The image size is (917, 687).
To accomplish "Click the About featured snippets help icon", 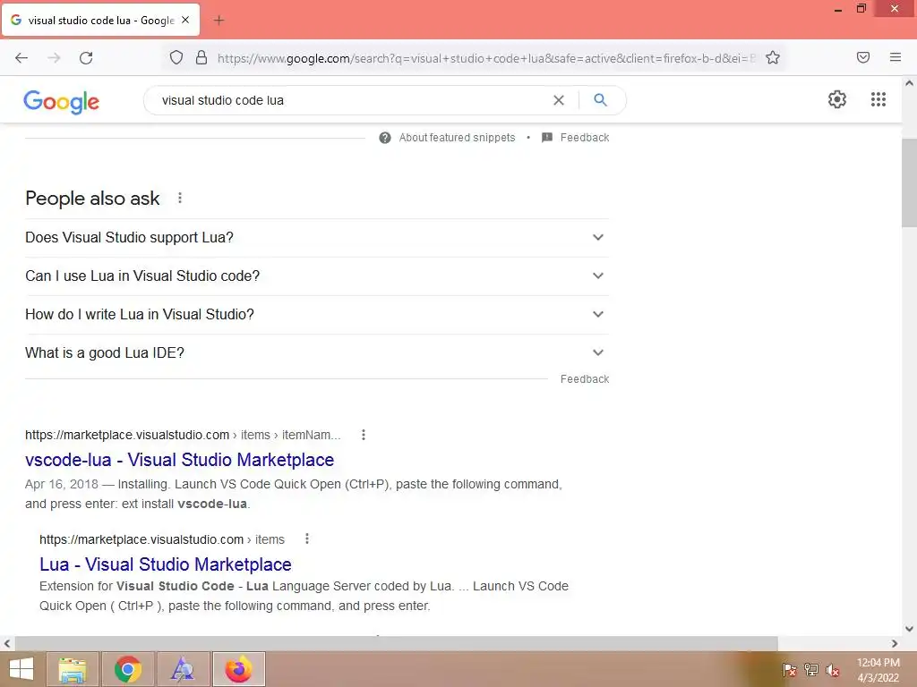I will click(385, 138).
